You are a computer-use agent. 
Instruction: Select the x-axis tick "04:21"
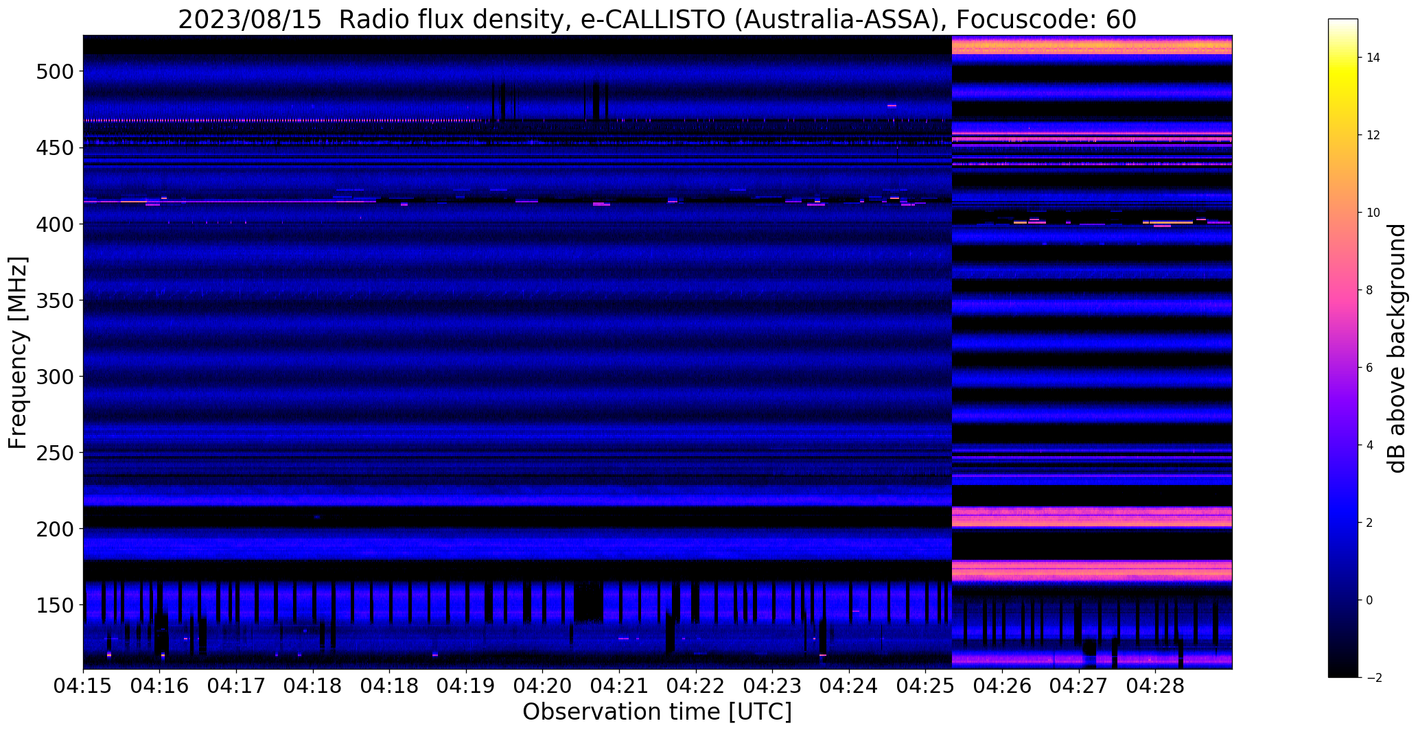(620, 687)
